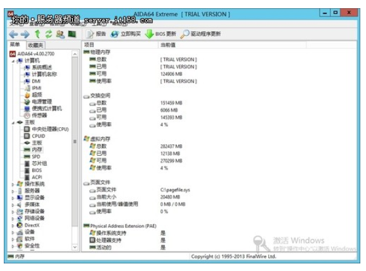
Task: Minimize the AIDA64 window
Action: coord(325,13)
